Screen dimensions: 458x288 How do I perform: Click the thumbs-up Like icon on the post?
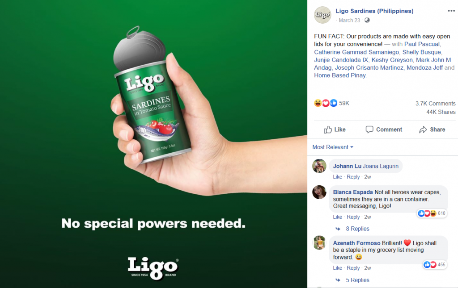(x=328, y=130)
